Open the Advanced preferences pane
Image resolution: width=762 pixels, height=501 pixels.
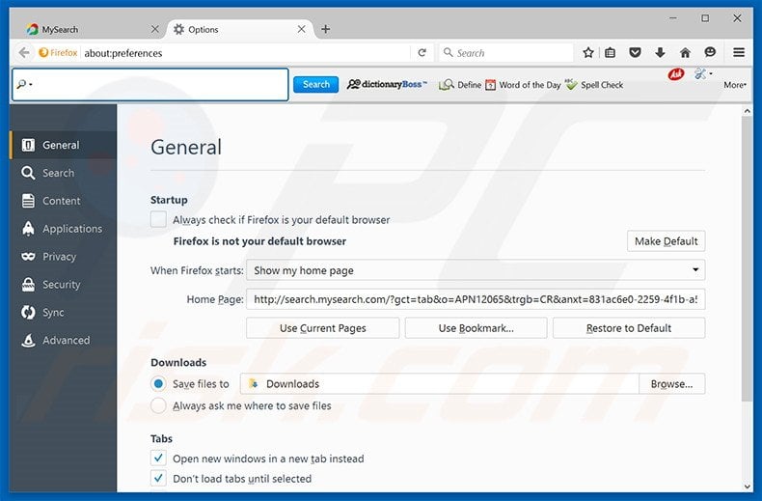pos(63,340)
